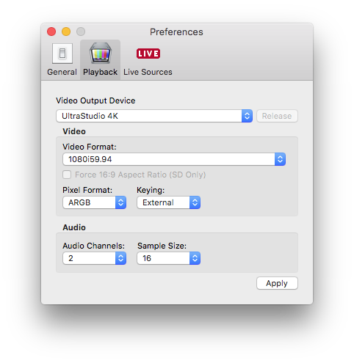The width and height of the screenshot is (354, 363).
Task: Change the Keying External dropdown
Action: point(168,202)
